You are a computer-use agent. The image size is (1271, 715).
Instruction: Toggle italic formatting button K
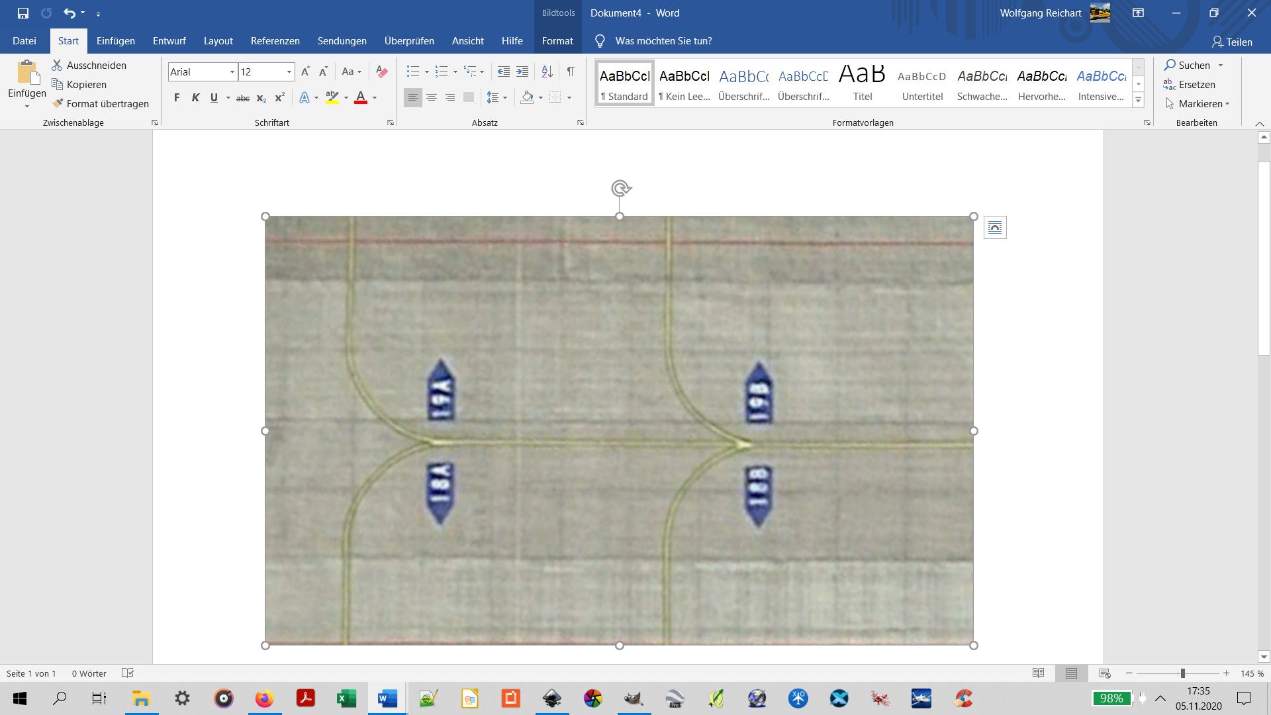tap(195, 97)
